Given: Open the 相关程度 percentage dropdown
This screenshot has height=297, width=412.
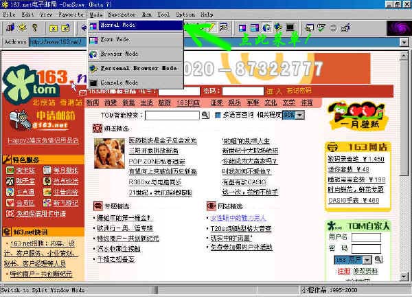Looking at the screenshot, I should (300, 115).
